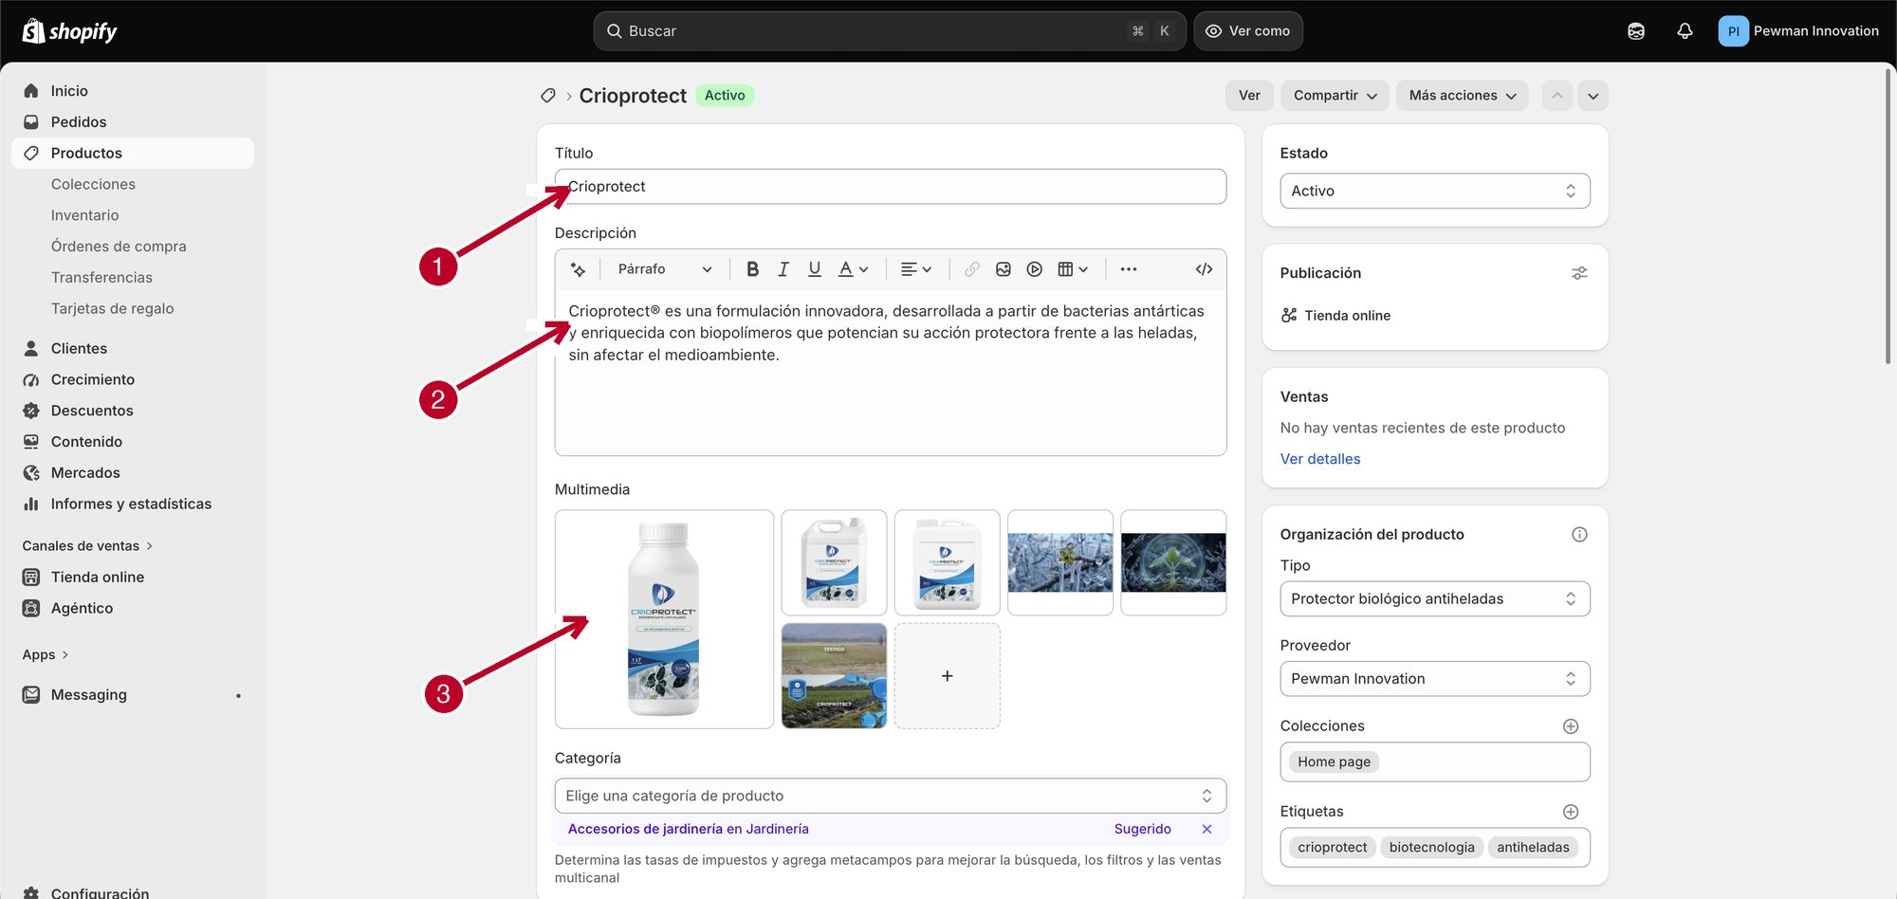Go to next product arrow
Viewport: 1897px width, 899px height.
pyautogui.click(x=1593, y=96)
